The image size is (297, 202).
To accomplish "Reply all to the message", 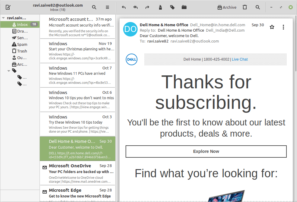I will (x=136, y=7).
